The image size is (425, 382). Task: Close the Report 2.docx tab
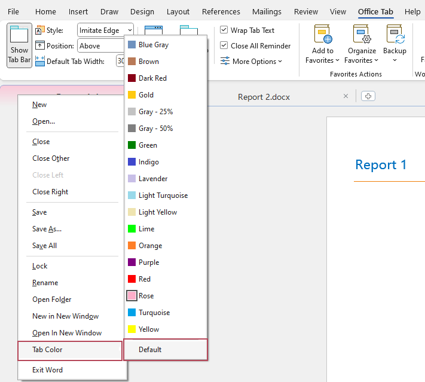[x=345, y=96]
